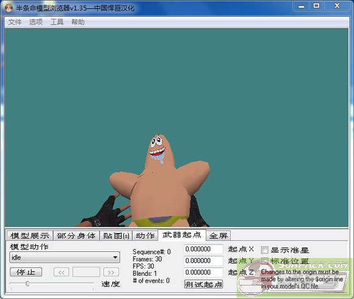
Task: Step to previous frame with << button
Action: (61, 272)
